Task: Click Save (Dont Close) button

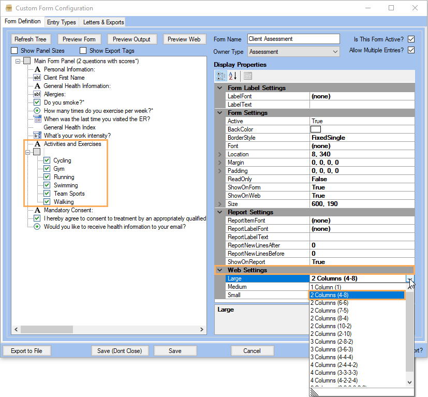Action: click(x=120, y=351)
